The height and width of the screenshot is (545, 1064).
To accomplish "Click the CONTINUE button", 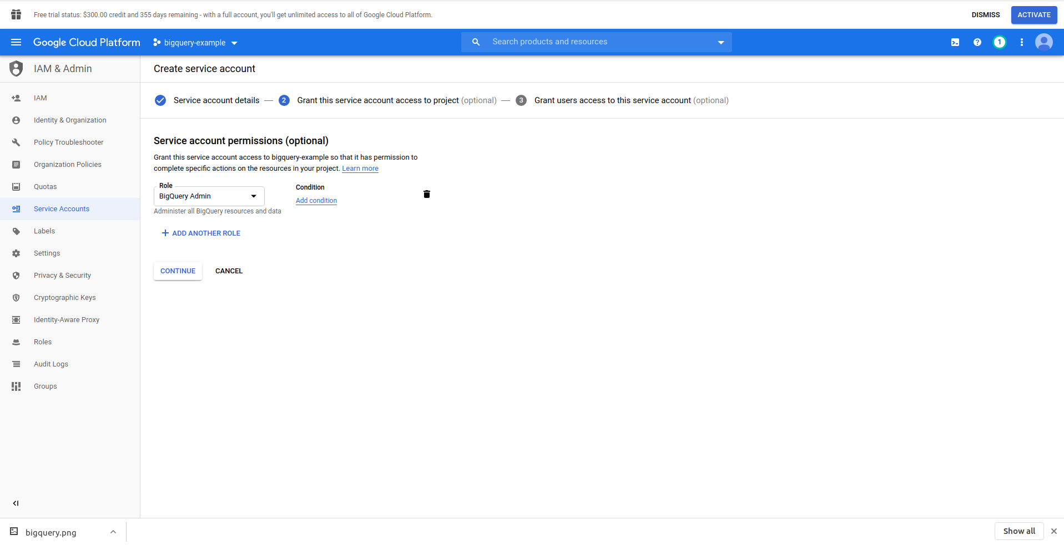I will point(178,271).
